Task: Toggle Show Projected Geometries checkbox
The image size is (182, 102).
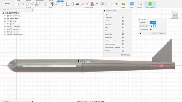Action: click(x=123, y=48)
